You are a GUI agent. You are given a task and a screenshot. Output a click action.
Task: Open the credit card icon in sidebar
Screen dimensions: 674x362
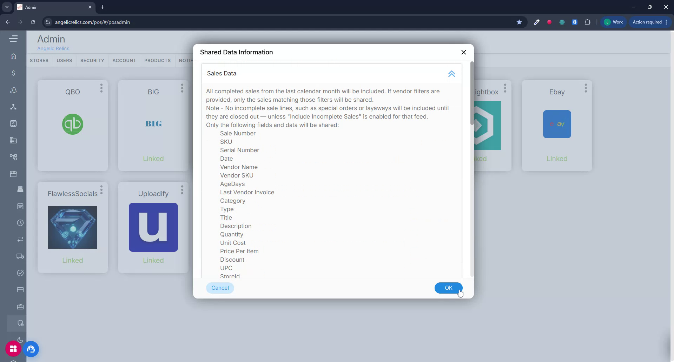[x=20, y=290]
